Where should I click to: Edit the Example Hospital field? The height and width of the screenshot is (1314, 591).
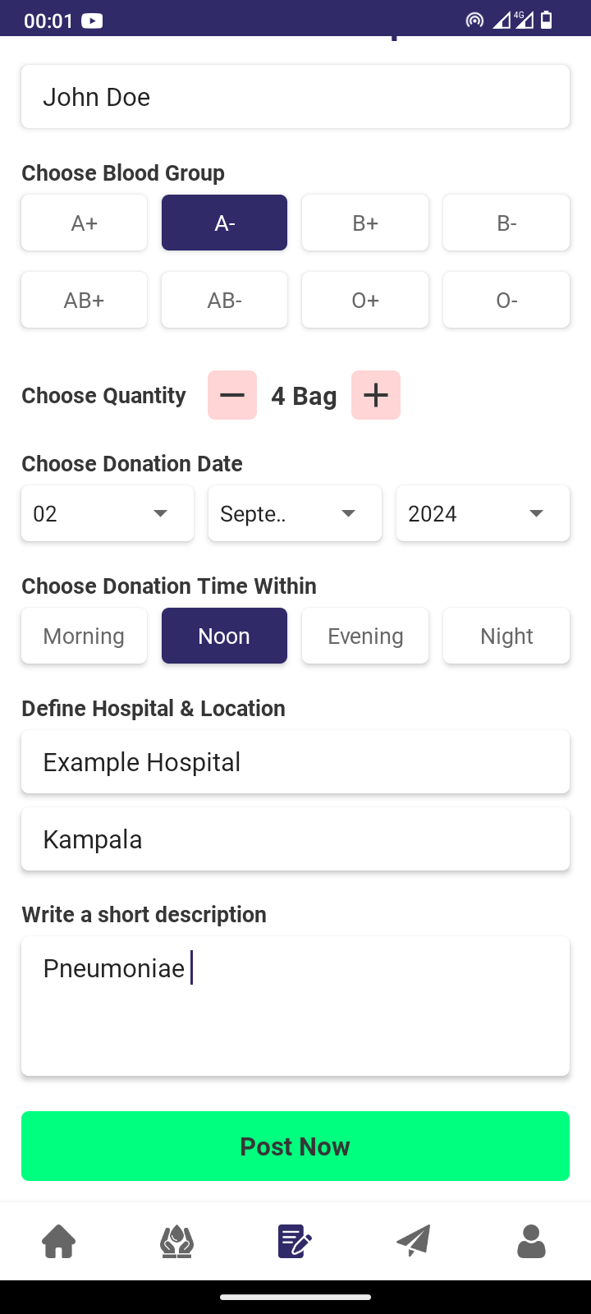tap(295, 762)
